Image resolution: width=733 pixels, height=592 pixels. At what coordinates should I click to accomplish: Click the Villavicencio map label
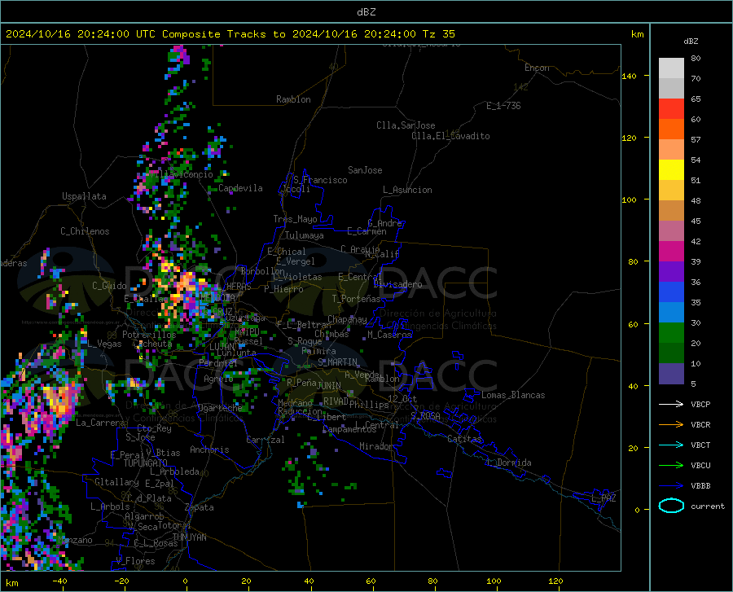181,175
